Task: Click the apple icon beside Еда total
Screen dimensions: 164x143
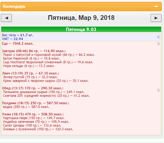Action: click(x=158, y=43)
